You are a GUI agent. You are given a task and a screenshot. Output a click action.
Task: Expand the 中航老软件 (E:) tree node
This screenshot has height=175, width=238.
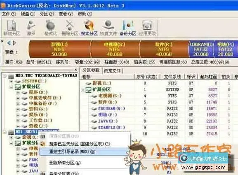(18, 98)
